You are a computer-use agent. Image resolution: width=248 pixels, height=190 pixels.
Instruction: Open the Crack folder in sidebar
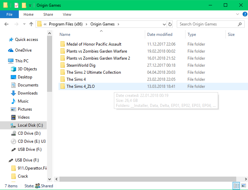[23, 176]
